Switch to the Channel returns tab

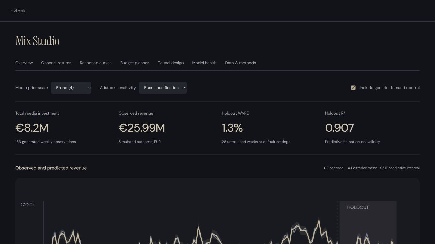point(56,63)
